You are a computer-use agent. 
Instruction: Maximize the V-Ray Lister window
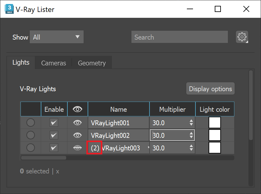[218, 9]
